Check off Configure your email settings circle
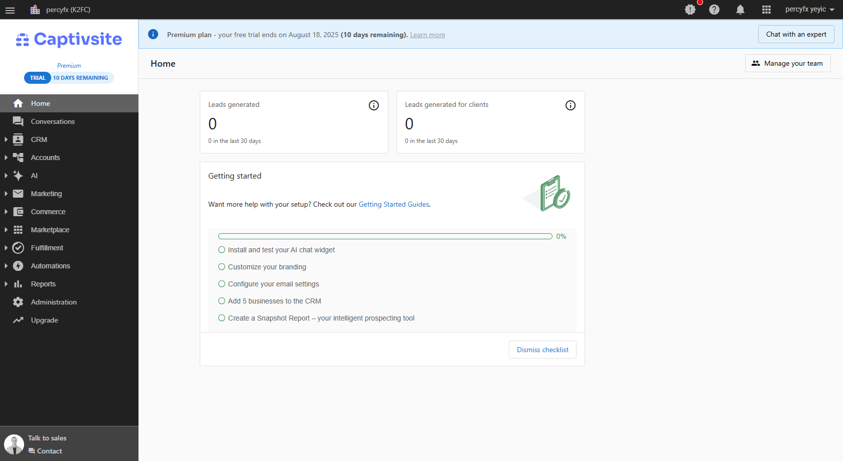 tap(222, 284)
